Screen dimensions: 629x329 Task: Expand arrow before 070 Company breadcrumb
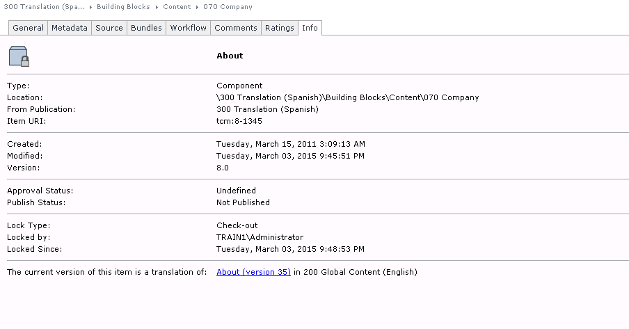pos(198,7)
